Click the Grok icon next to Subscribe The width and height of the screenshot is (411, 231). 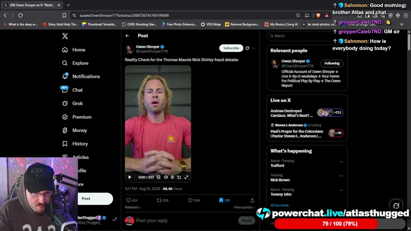point(247,48)
